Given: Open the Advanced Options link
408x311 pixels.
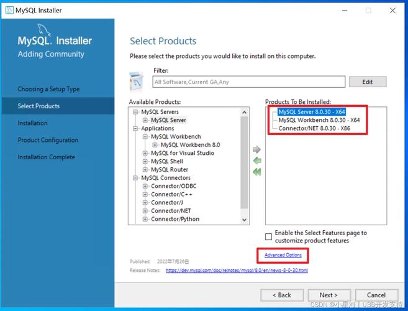Looking at the screenshot, I should tap(283, 255).
